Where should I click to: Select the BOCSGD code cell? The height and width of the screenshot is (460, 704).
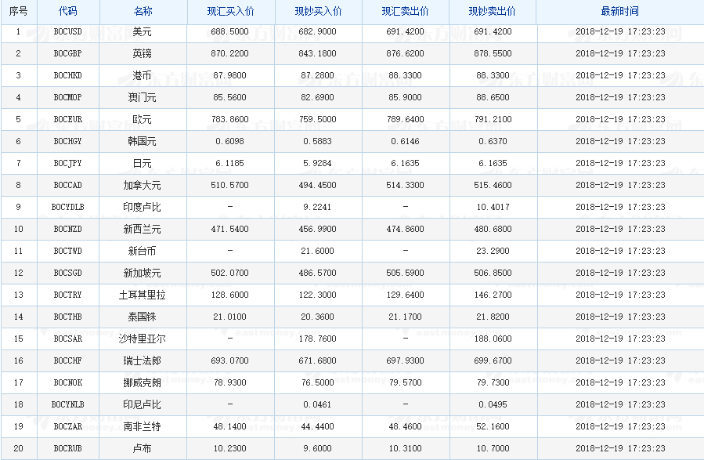[x=68, y=273]
